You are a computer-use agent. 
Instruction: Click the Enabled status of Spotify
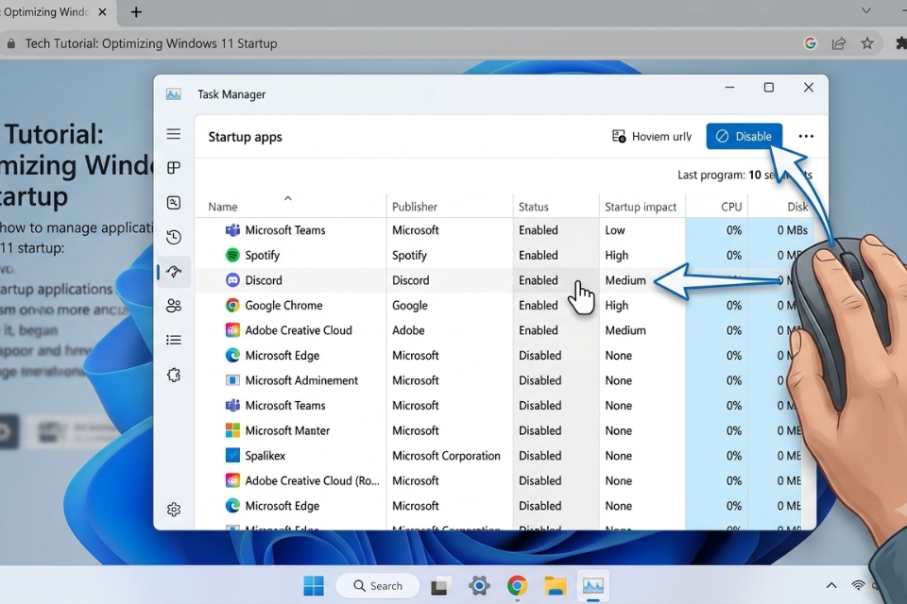[538, 255]
